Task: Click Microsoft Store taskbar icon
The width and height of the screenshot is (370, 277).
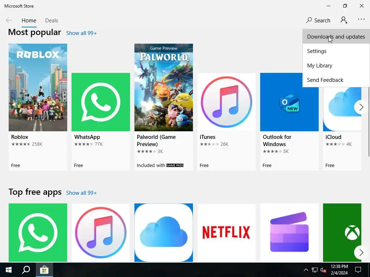Action: (44, 270)
